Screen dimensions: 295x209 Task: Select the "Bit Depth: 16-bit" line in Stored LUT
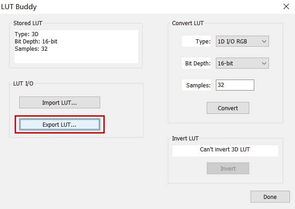point(36,41)
